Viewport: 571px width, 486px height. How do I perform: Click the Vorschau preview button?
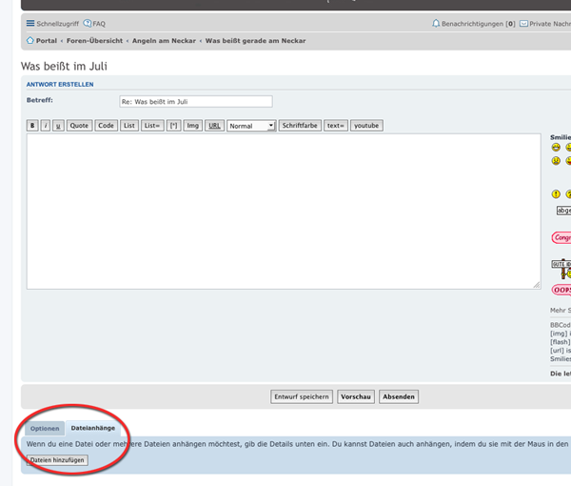(x=356, y=396)
